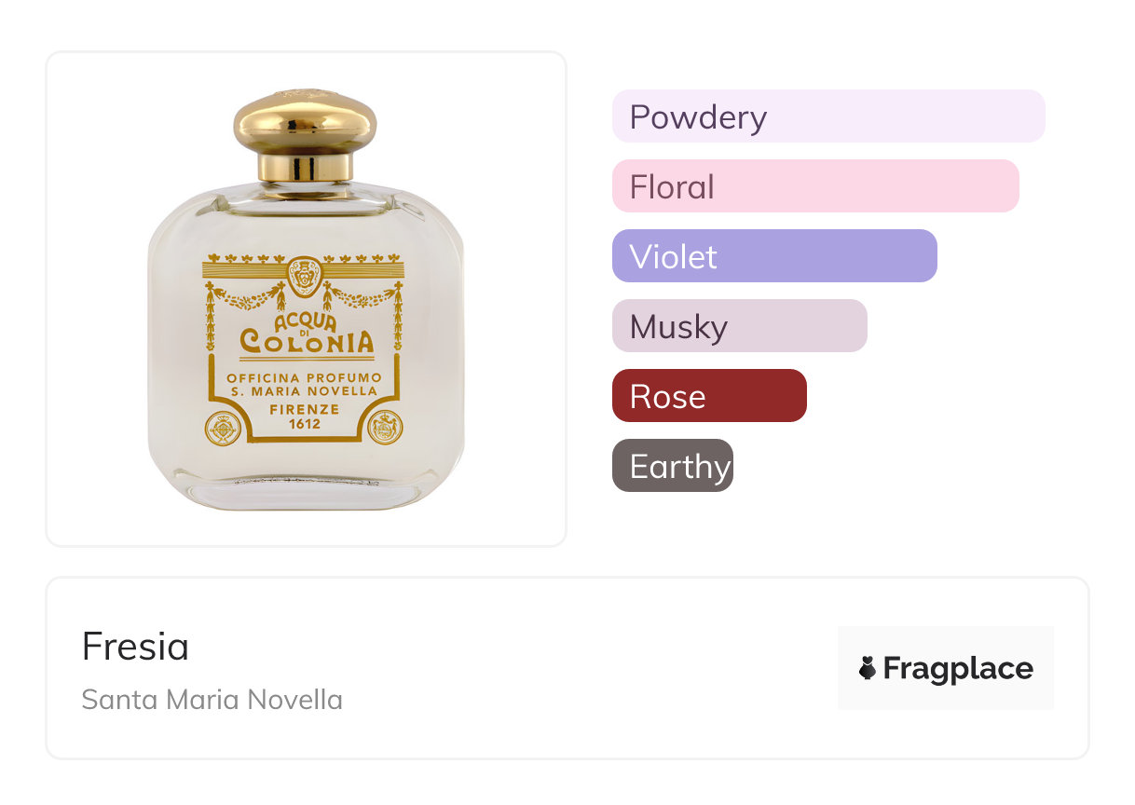This screenshot has height=805, width=1135.
Task: Click the Acqua di Colonia lettering
Action: pyautogui.click(x=306, y=335)
